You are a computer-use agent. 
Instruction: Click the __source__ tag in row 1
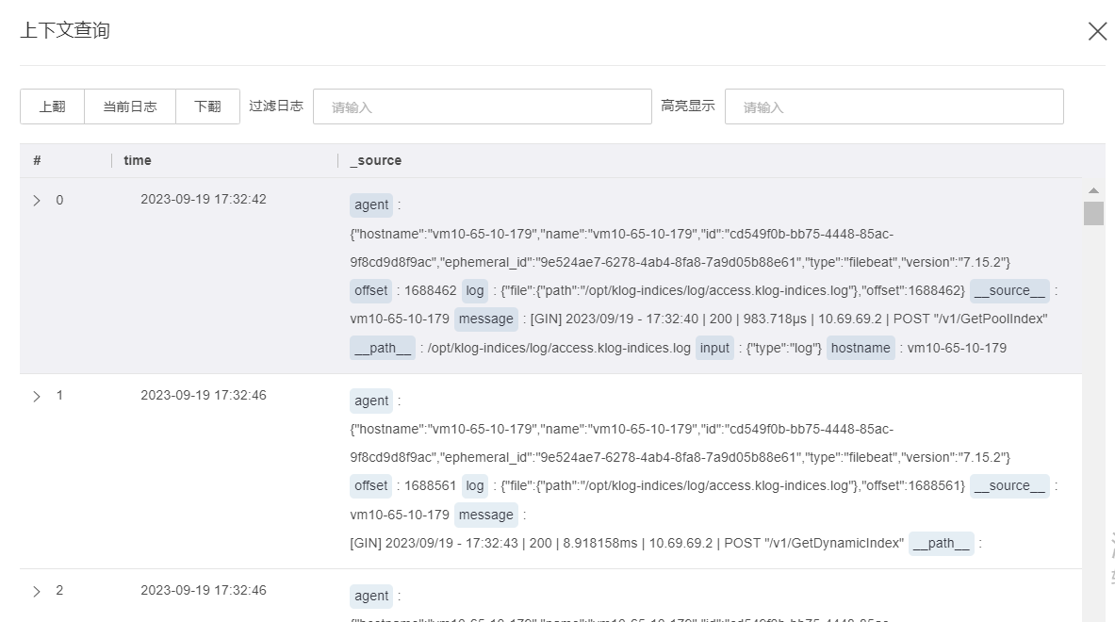click(x=1009, y=485)
